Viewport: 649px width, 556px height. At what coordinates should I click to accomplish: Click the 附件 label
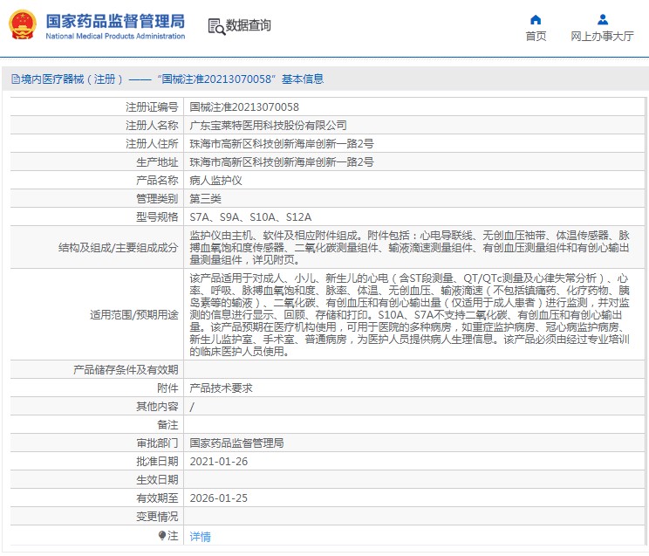[167, 388]
